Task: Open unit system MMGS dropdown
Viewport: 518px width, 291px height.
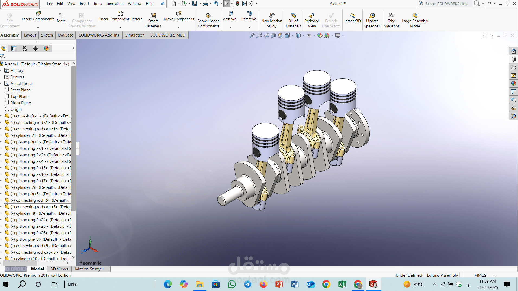Action: [x=494, y=275]
